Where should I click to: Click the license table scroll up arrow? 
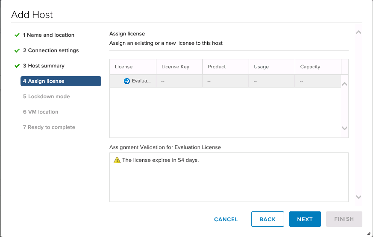[344, 84]
